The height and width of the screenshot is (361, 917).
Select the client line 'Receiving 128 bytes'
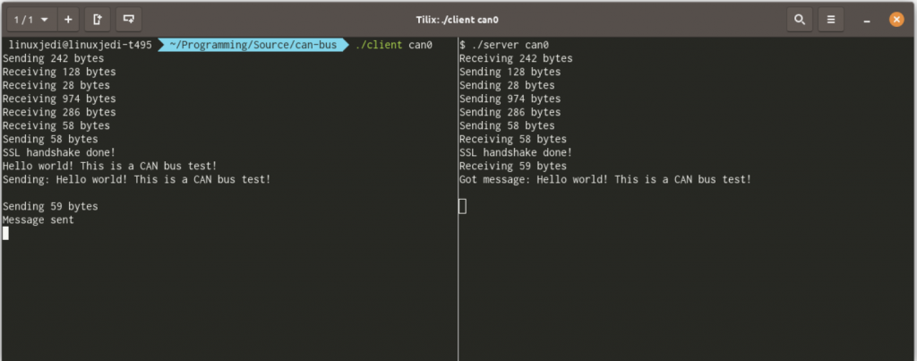(59, 72)
